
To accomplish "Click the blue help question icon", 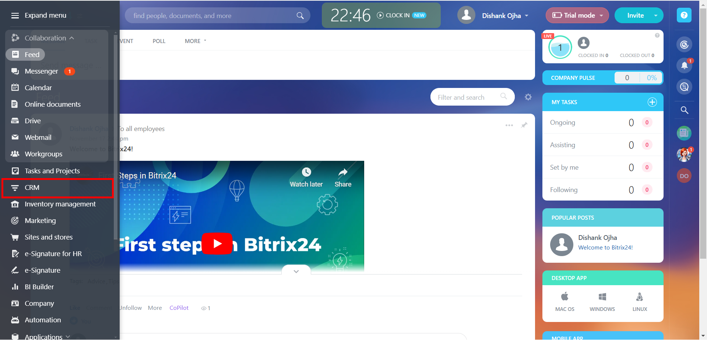I will tap(684, 15).
